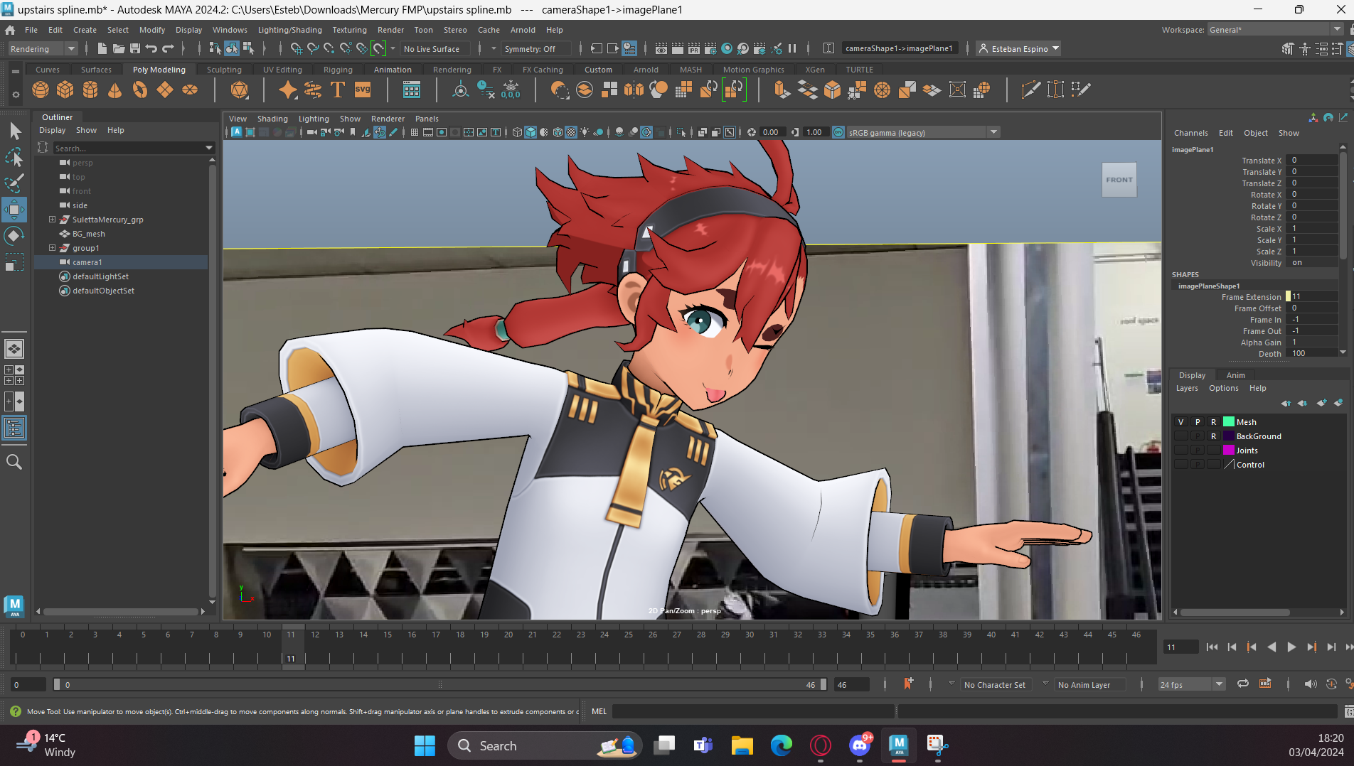
Task: Click the Redo arrow icon
Action: pyautogui.click(x=169, y=48)
